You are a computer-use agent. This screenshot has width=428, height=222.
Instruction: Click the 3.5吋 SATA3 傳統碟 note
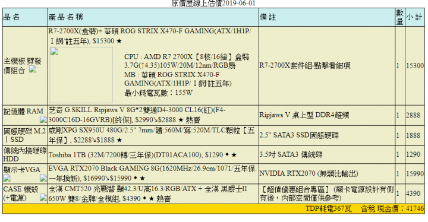click(x=291, y=155)
